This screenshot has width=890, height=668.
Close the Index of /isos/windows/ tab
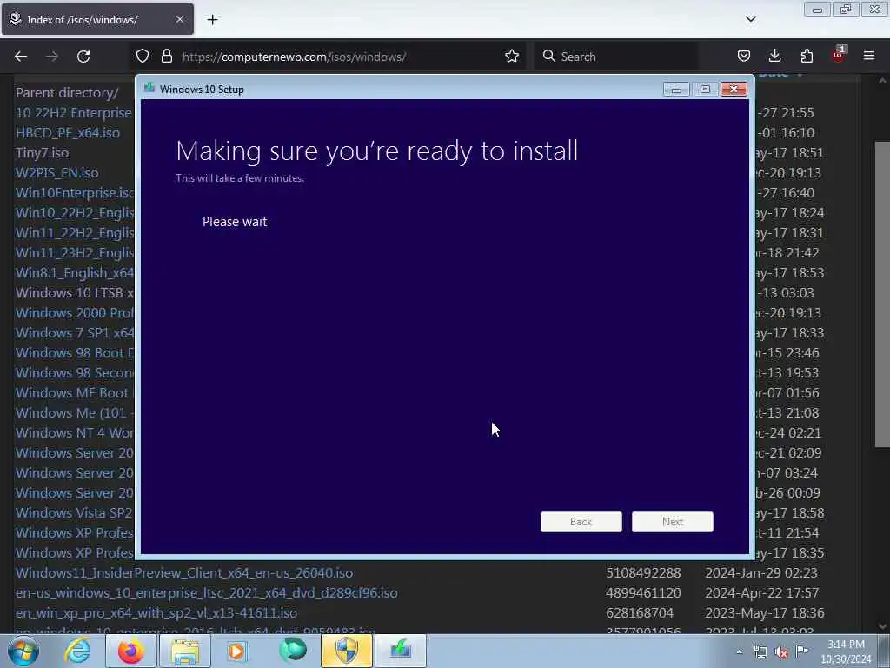[x=179, y=19]
